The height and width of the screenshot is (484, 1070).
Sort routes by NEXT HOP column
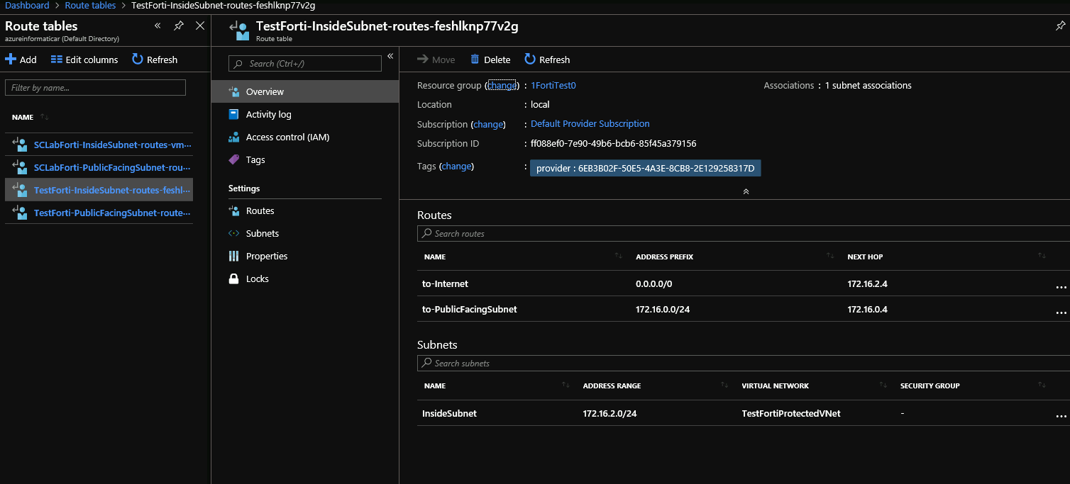point(1042,256)
